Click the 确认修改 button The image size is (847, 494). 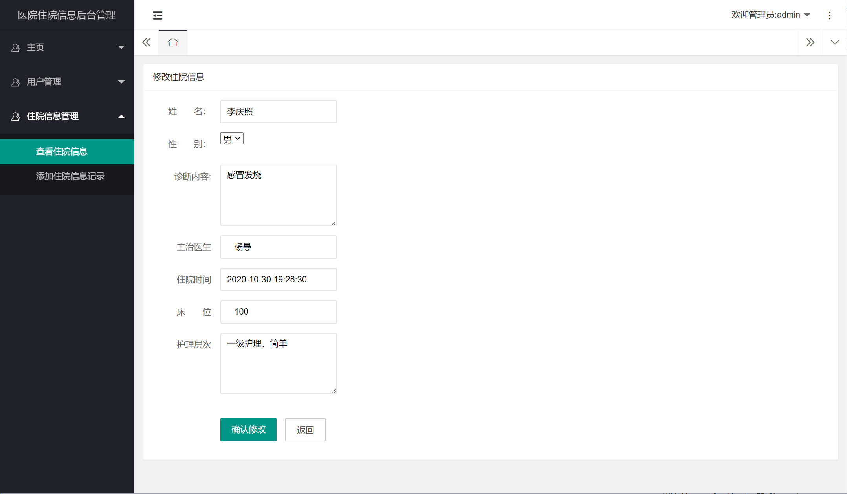pos(248,430)
